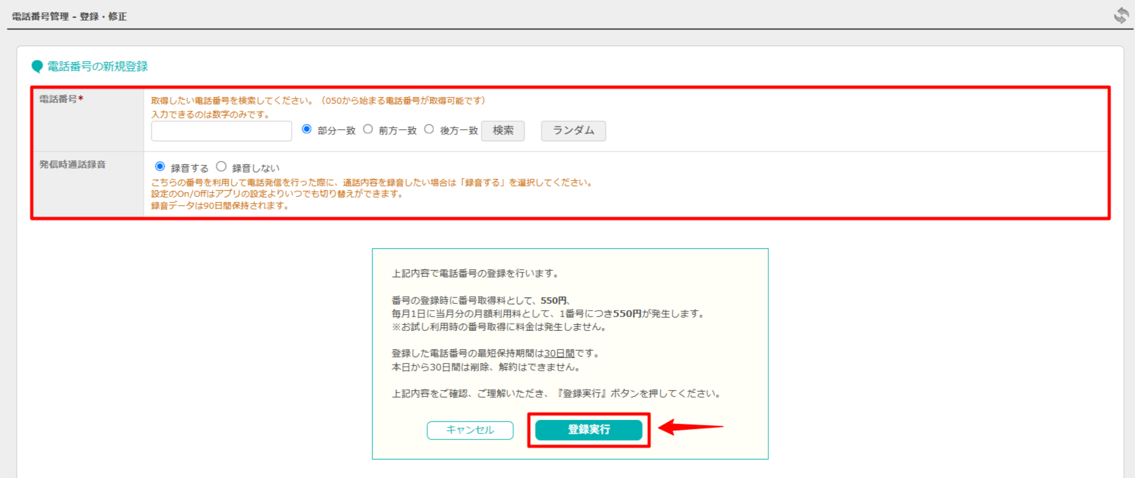Screen dimensions: 1135x478
Task: Choose 後方一致 as the match type
Action: (429, 129)
